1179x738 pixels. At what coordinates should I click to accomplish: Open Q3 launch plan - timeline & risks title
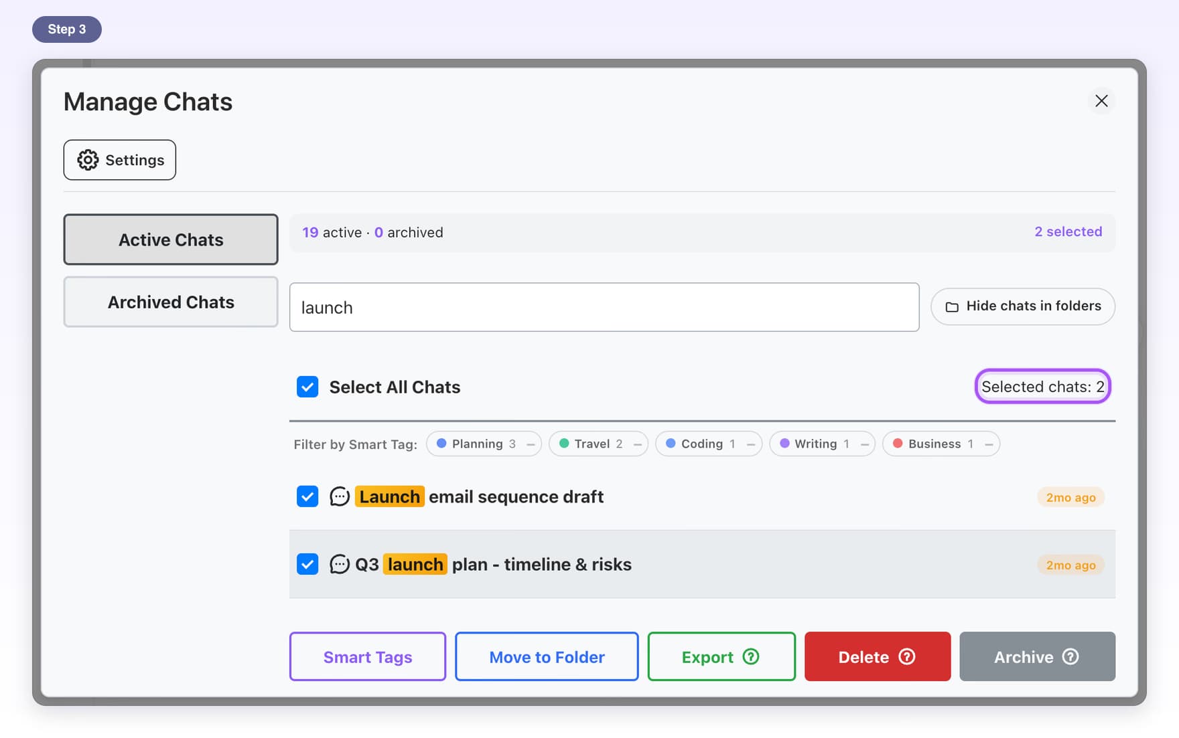[493, 564]
